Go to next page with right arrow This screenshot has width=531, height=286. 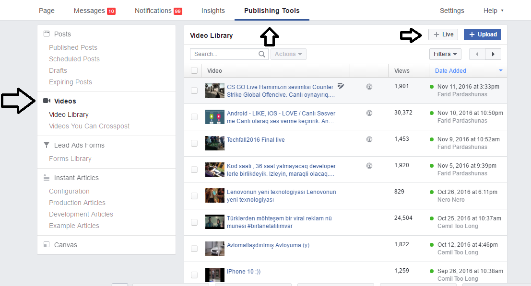(493, 54)
